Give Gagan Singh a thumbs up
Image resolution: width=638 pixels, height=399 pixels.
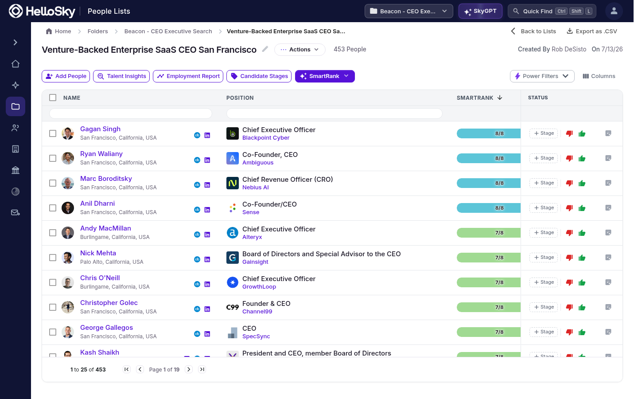[582, 133]
